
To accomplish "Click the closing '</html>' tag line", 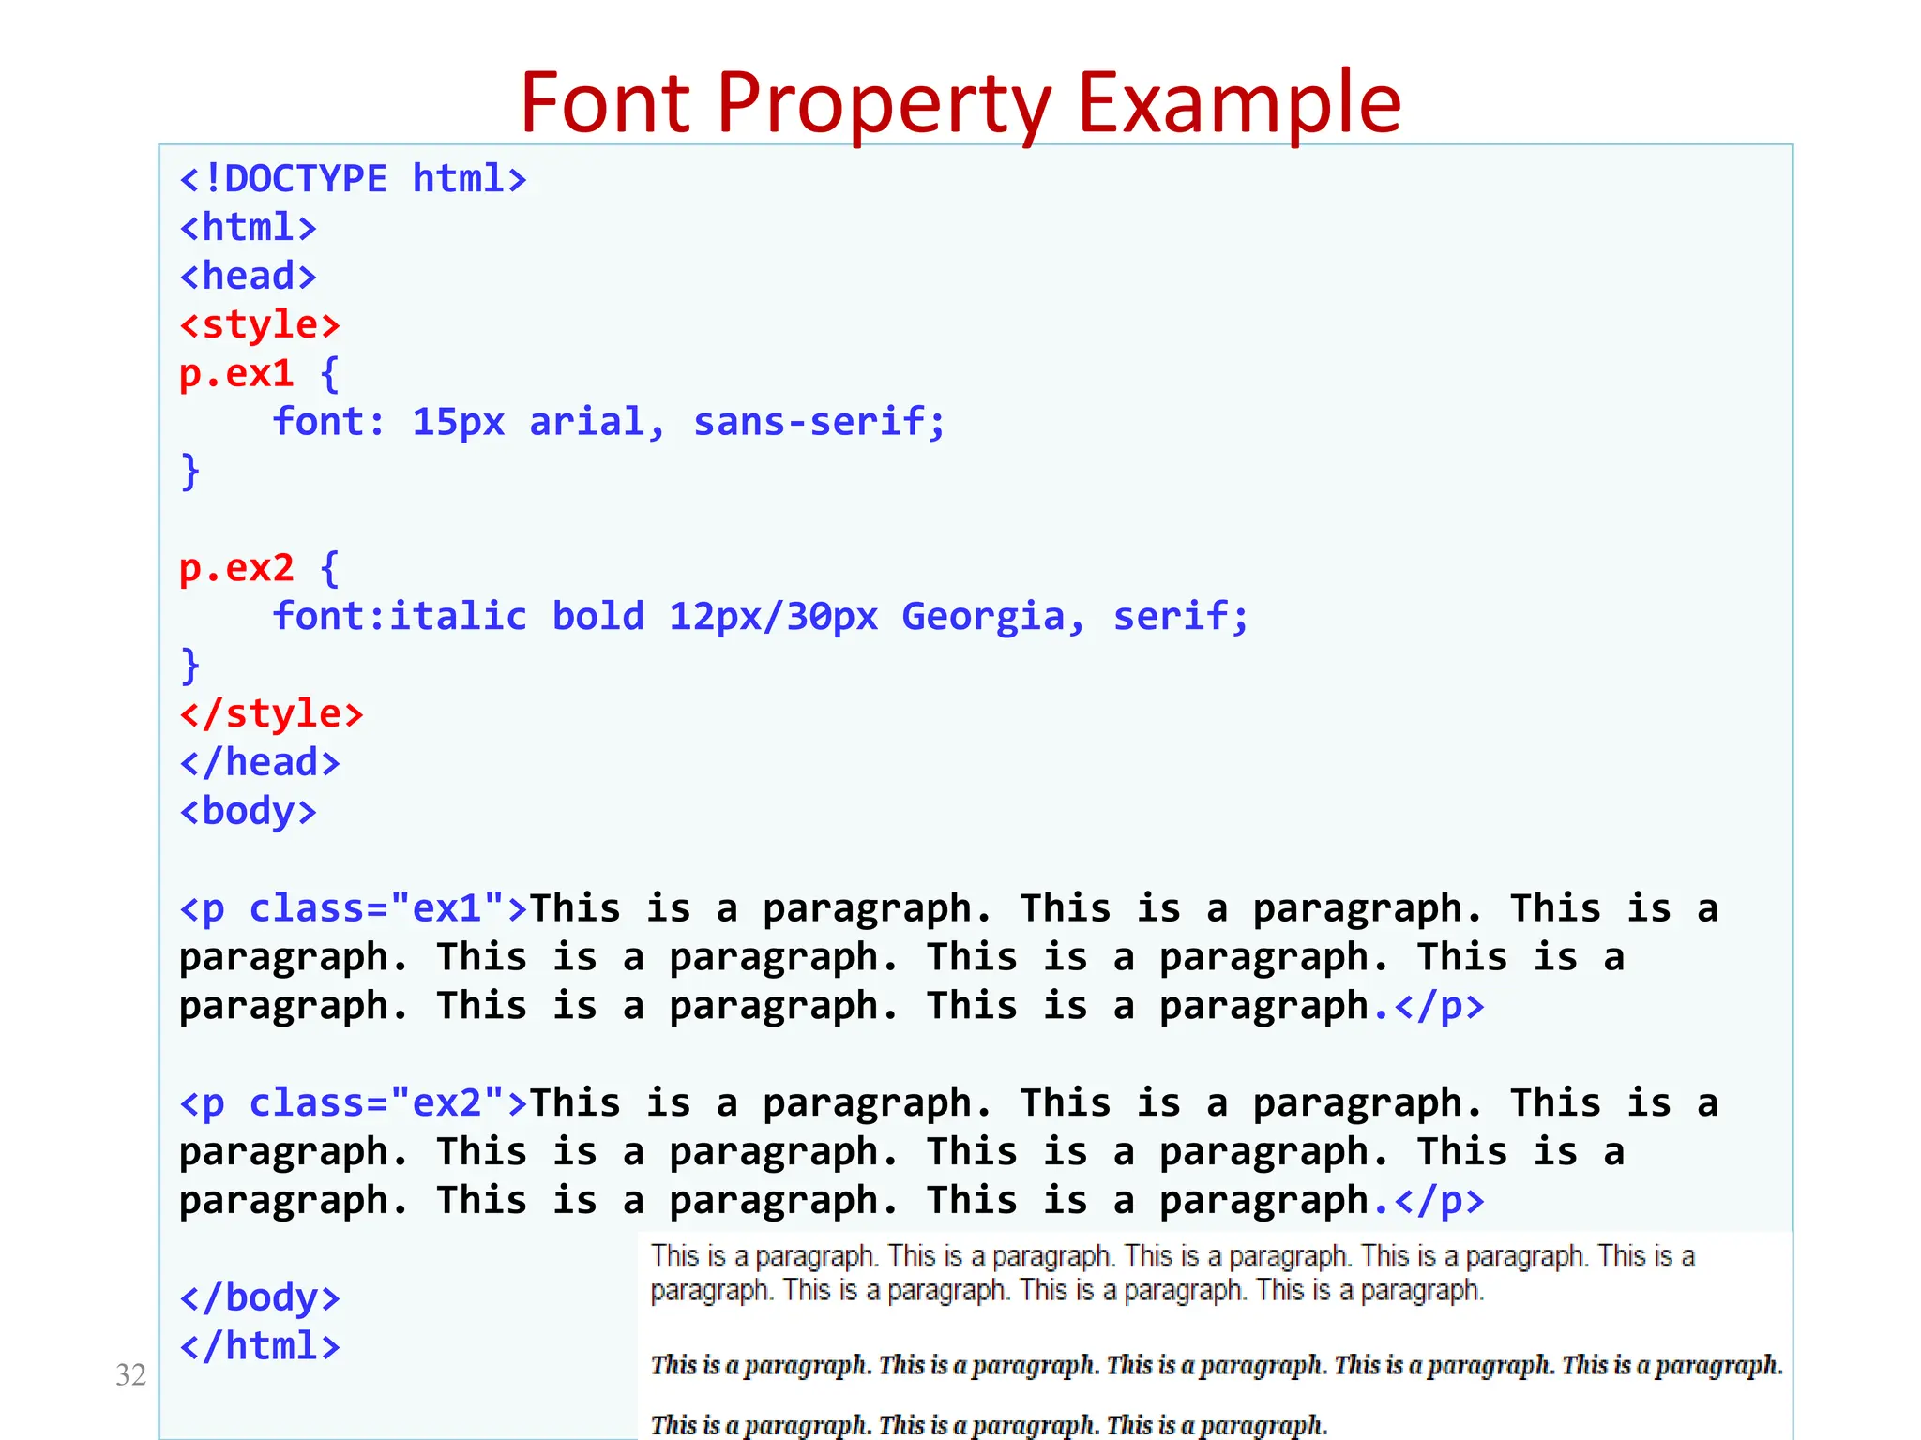I will pyautogui.click(x=260, y=1347).
